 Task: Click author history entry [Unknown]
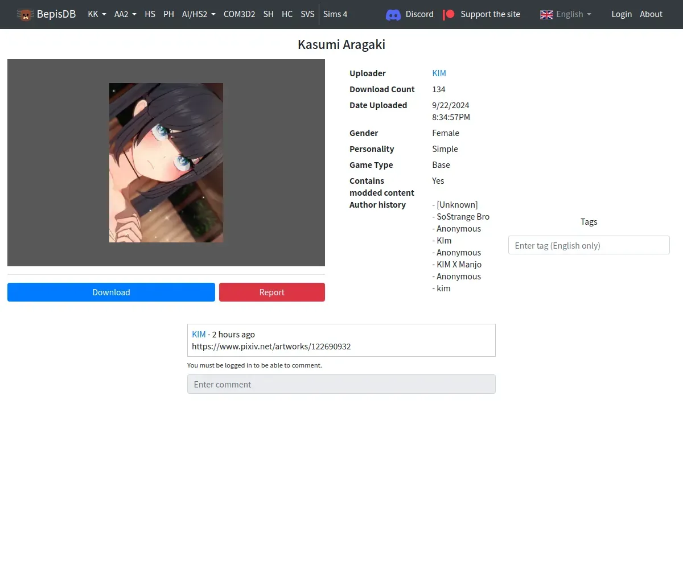click(455, 205)
